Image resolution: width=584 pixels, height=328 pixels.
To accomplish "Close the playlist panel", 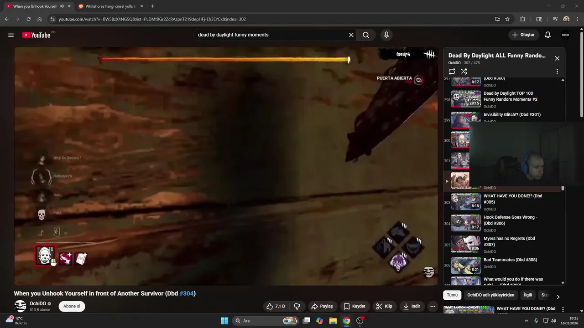I will coord(557,58).
